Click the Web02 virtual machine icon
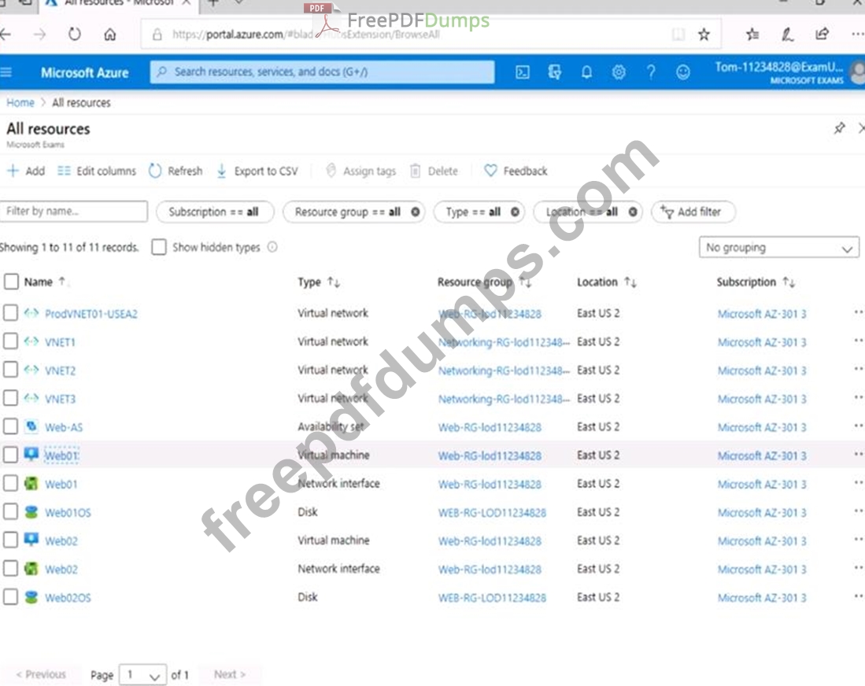The image size is (865, 686). tap(31, 540)
